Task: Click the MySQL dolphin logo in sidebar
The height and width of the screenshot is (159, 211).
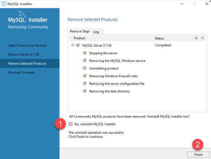Action: tap(22, 14)
